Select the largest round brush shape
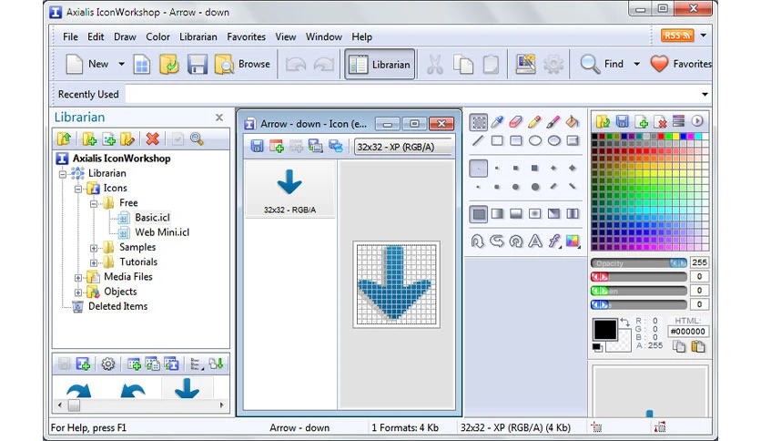 pyautogui.click(x=535, y=187)
